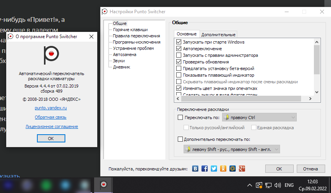Select Устранение проблем tree item
This screenshot has width=331, height=193.
pyautogui.click(x=133, y=48)
